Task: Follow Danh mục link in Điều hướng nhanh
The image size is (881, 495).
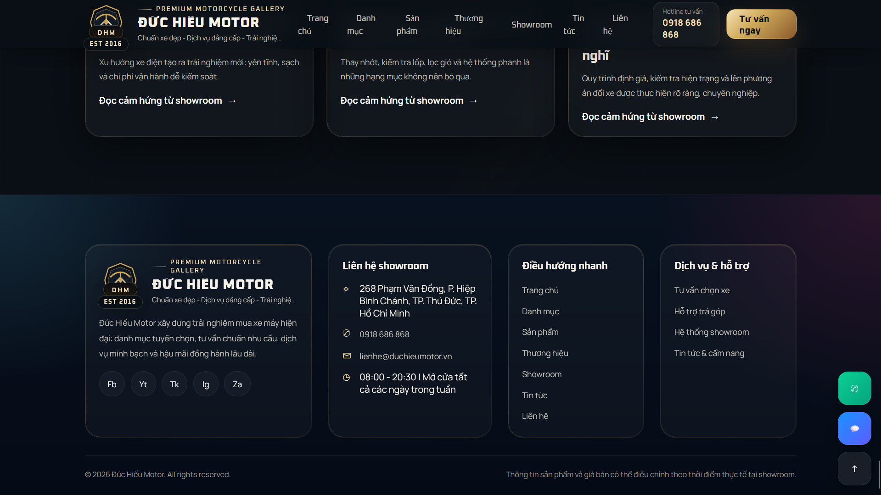Action: click(540, 311)
